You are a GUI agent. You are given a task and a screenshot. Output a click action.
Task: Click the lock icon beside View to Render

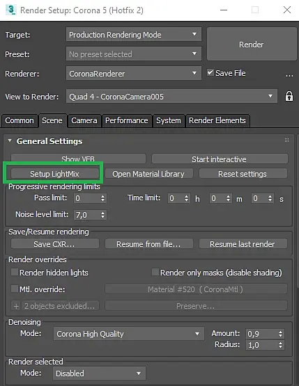pos(289,96)
